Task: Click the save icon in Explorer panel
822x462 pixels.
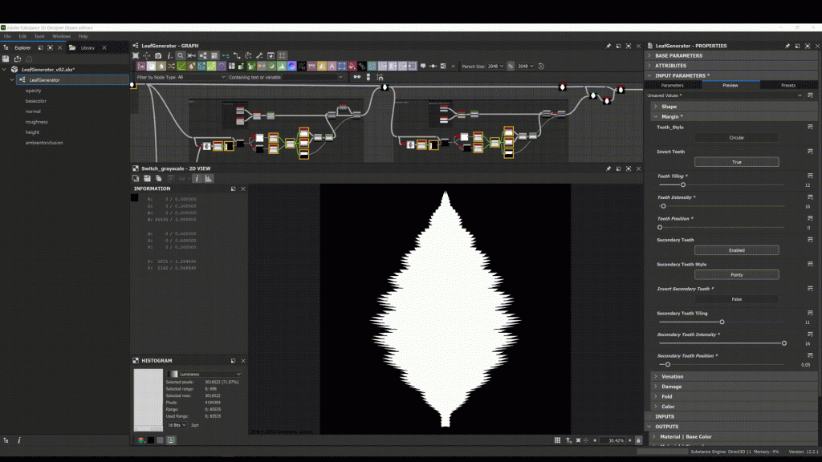Action: click(x=6, y=59)
